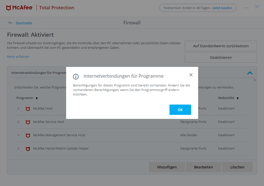
Task: Click the Total Protection title
Action: (x=57, y=8)
